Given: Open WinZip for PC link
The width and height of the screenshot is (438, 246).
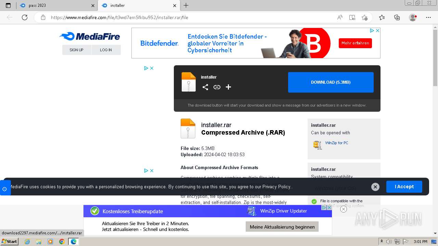Looking at the screenshot, I should pyautogui.click(x=337, y=143).
